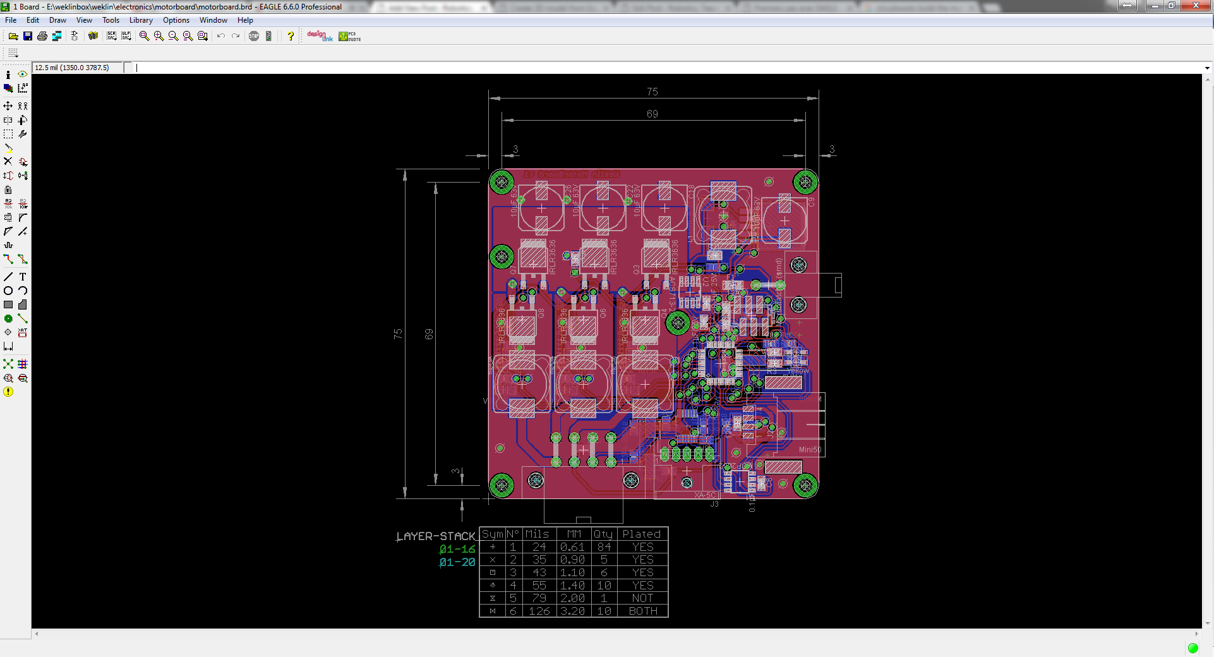Expand the command line history dropdown

coord(1206,68)
